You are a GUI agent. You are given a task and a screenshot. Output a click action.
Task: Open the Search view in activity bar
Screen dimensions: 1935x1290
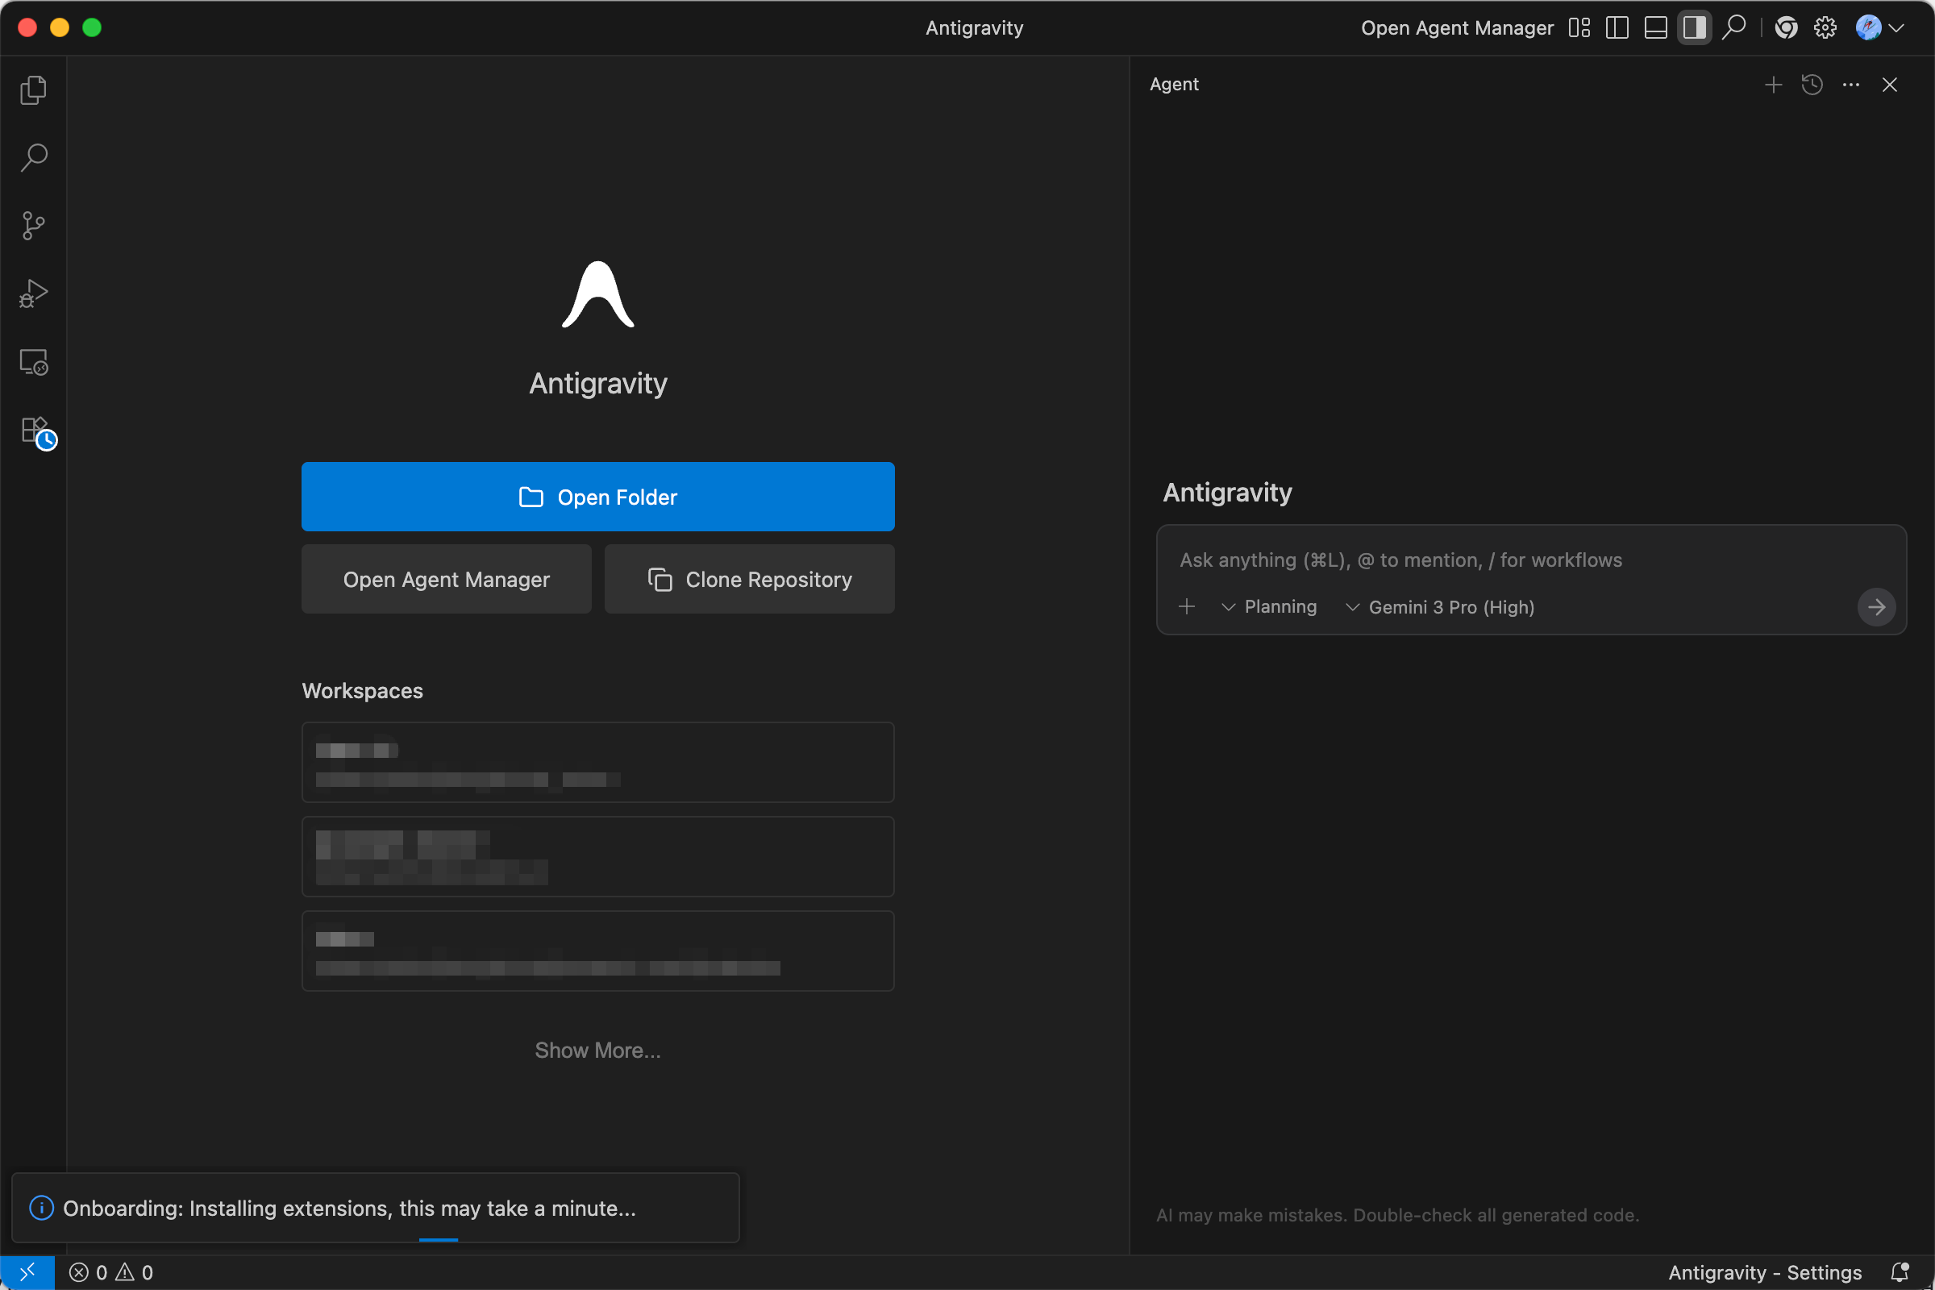(x=33, y=157)
